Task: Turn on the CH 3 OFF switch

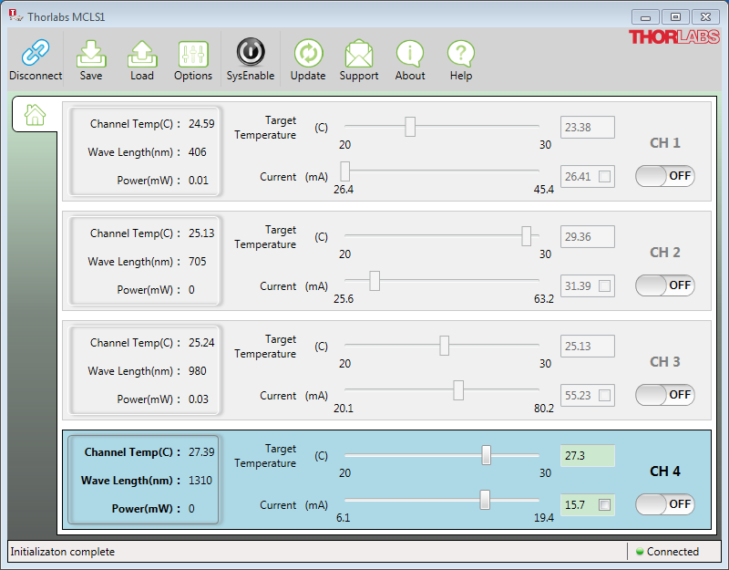Action: (665, 395)
